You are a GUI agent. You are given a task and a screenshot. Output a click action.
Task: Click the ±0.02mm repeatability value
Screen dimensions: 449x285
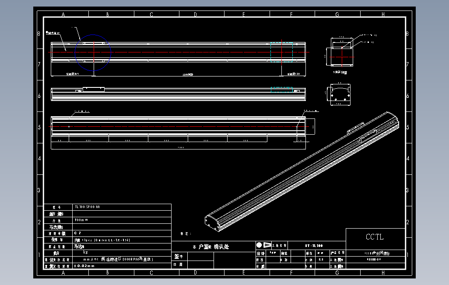(x=84, y=266)
